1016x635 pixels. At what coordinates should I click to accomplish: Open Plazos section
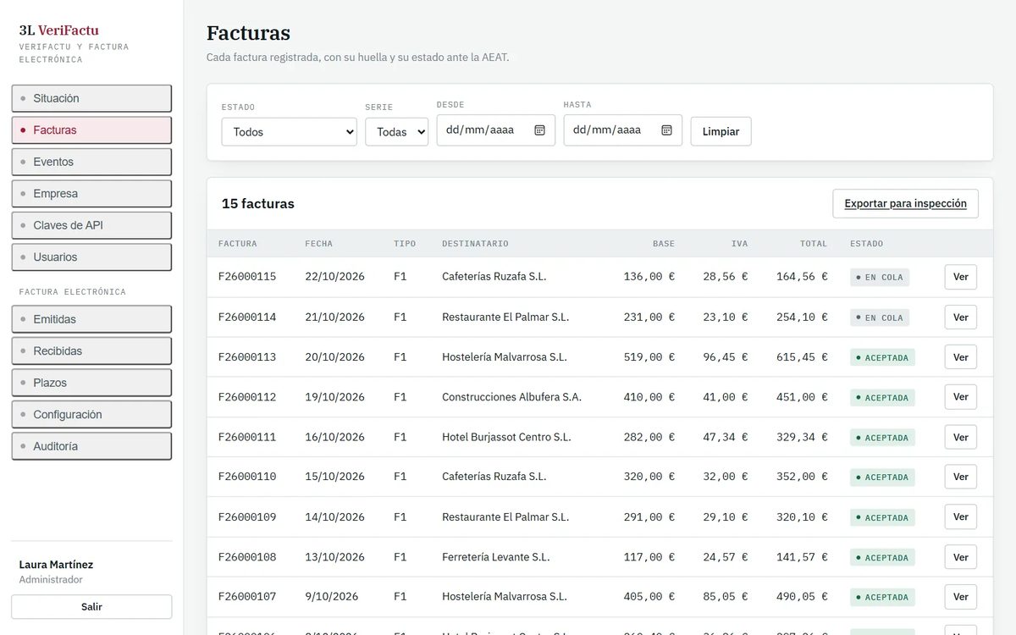91,383
